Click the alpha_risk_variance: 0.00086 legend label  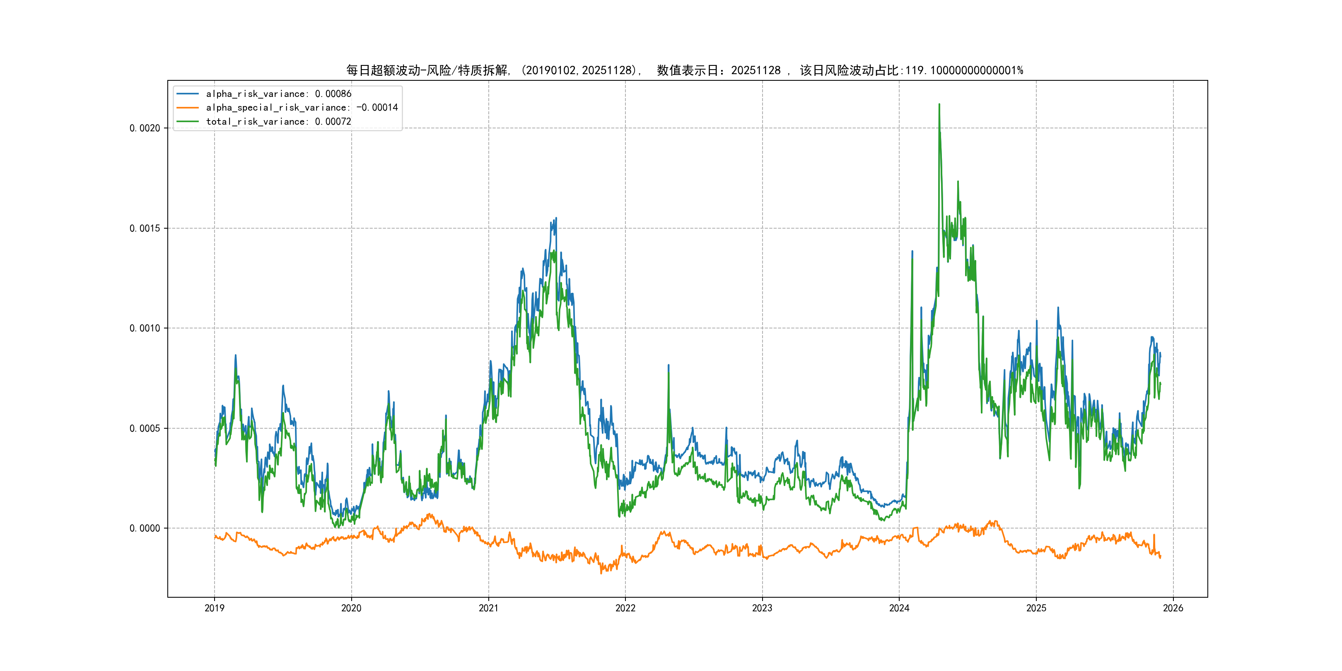point(279,94)
